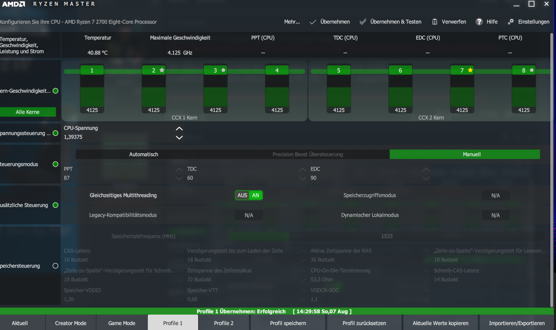Toggle Spannungssteuerung section circle
The width and height of the screenshot is (556, 330).
point(55,133)
